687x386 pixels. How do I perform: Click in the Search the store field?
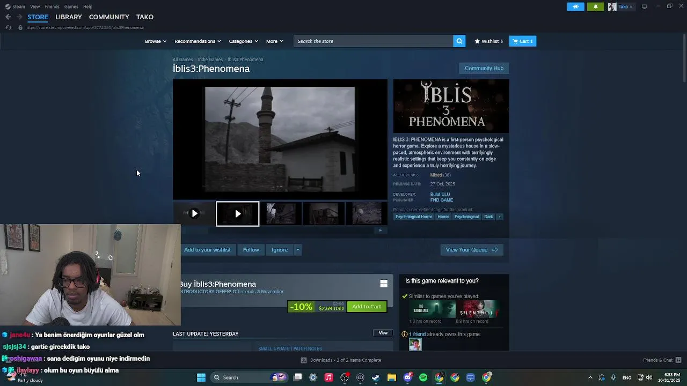374,41
